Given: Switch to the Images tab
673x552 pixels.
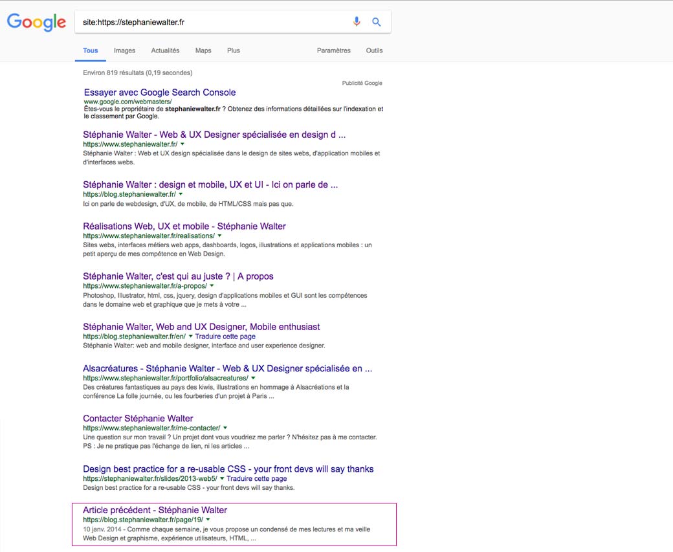Looking at the screenshot, I should point(124,50).
